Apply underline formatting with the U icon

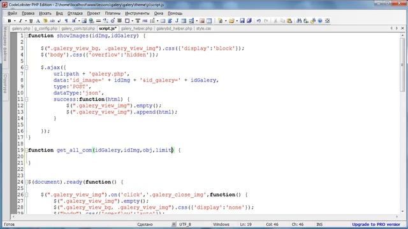click(x=31, y=21)
